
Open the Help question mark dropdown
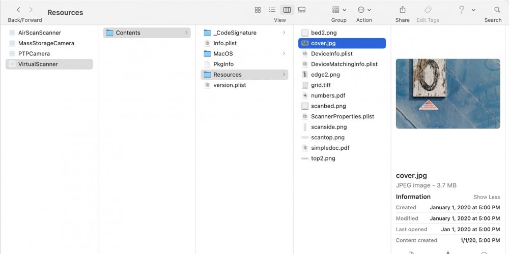click(x=466, y=10)
